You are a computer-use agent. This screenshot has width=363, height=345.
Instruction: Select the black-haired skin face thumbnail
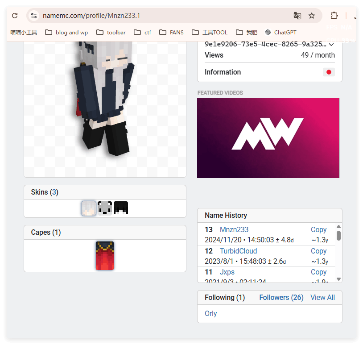pyautogui.click(x=121, y=208)
